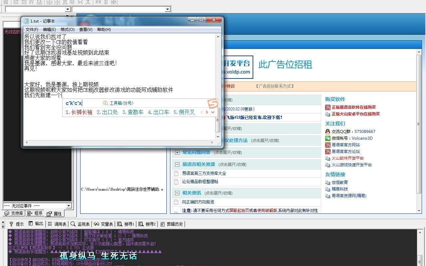Open 正版易语言软件在线购买 link

point(353,107)
